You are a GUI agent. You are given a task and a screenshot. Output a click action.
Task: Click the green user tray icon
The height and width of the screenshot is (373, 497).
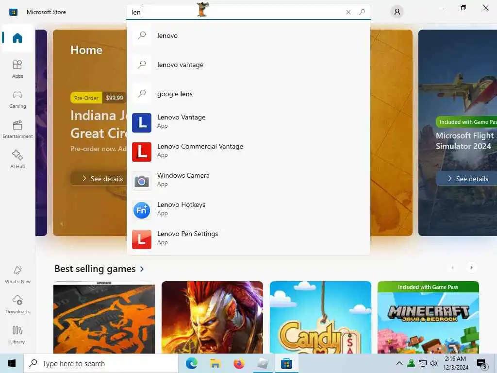[411, 363]
